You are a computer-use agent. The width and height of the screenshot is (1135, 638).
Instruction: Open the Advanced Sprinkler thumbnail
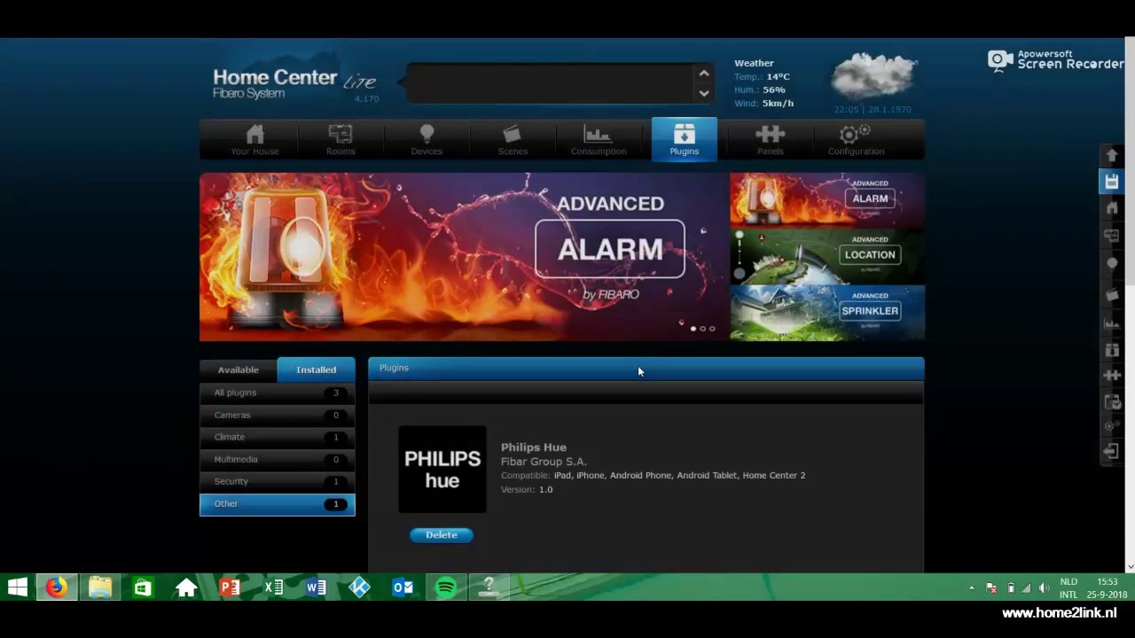pyautogui.click(x=827, y=313)
